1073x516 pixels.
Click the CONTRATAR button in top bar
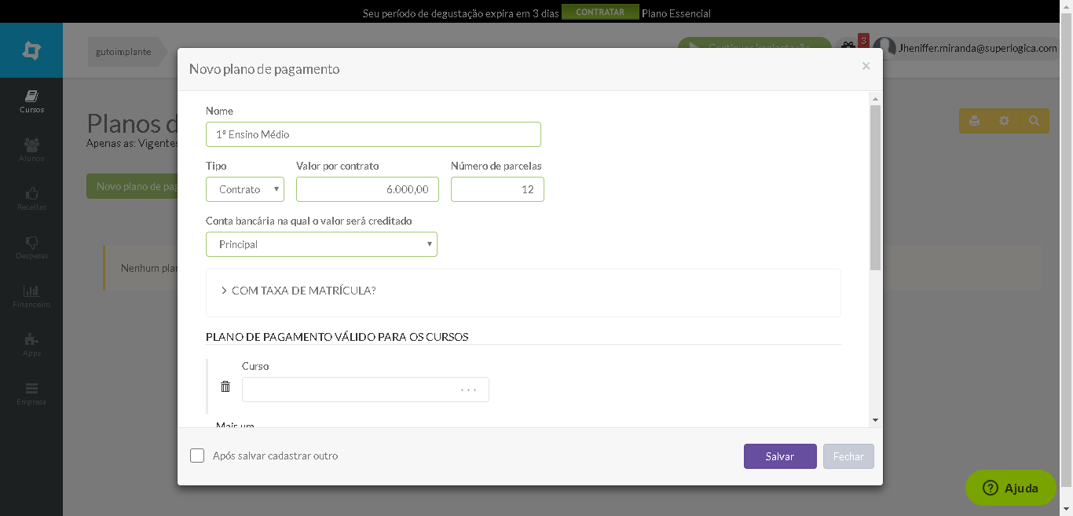[600, 12]
